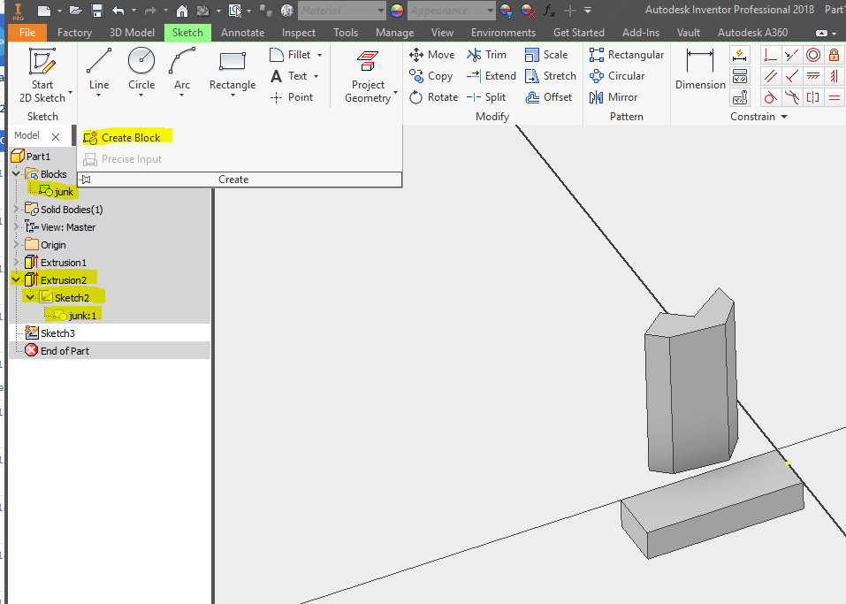846x604 pixels.
Task: Activate the Split tool
Action: coord(486,97)
